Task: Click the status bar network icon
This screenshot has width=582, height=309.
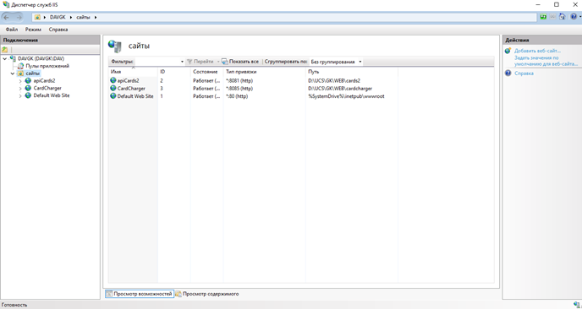Action: (x=576, y=305)
